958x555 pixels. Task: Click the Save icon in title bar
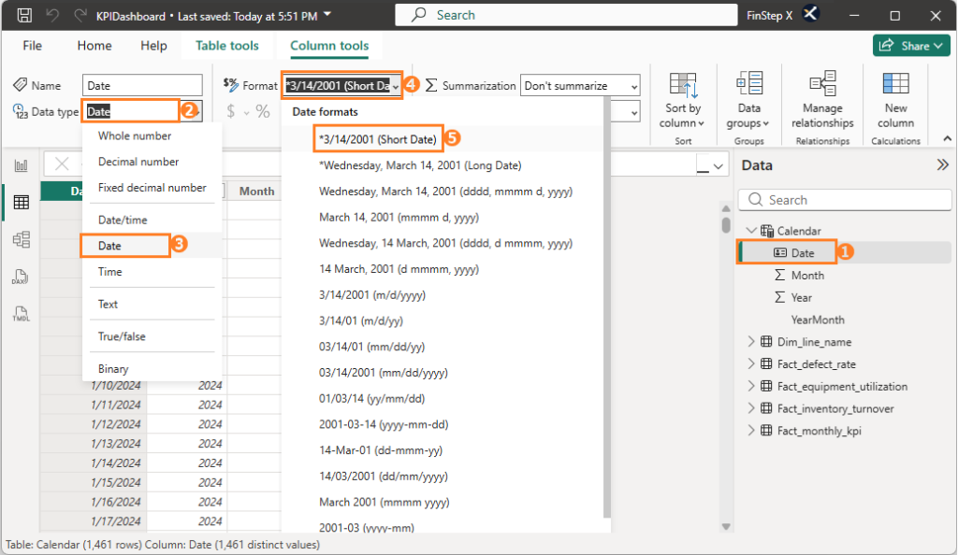pyautogui.click(x=24, y=15)
